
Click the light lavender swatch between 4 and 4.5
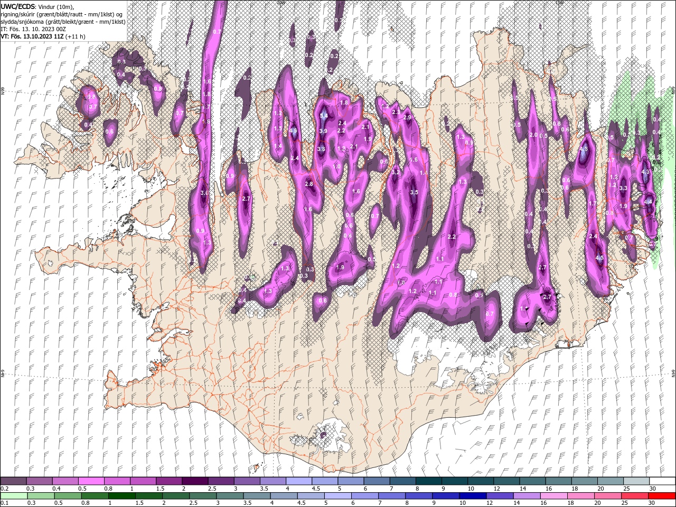click(298, 481)
